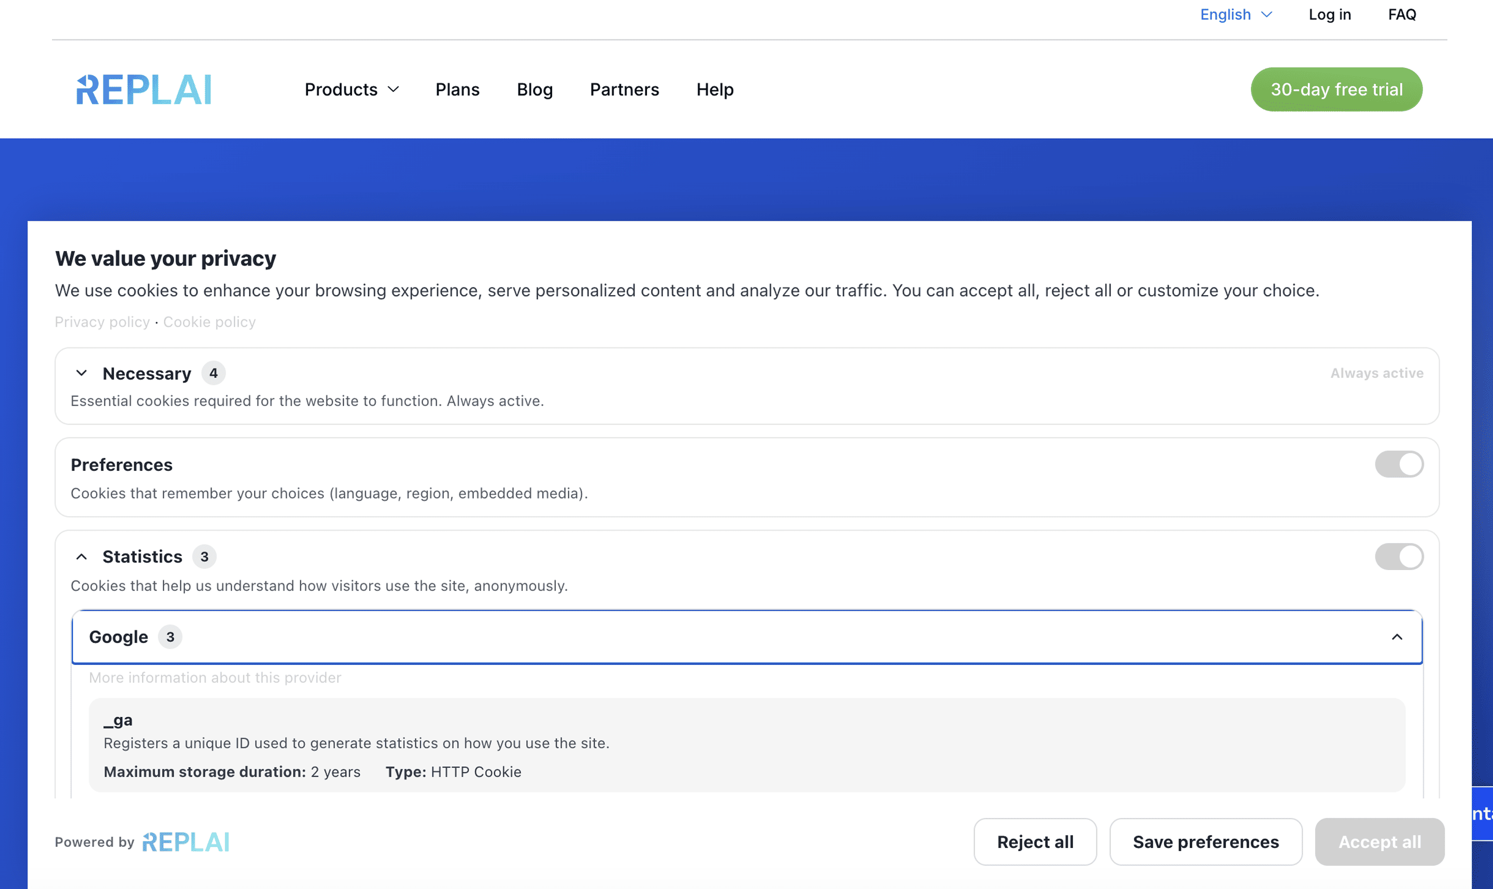Expand the Necessary cookies section chevron

click(81, 373)
